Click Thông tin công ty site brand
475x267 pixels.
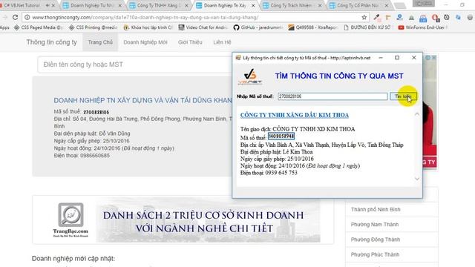point(51,42)
